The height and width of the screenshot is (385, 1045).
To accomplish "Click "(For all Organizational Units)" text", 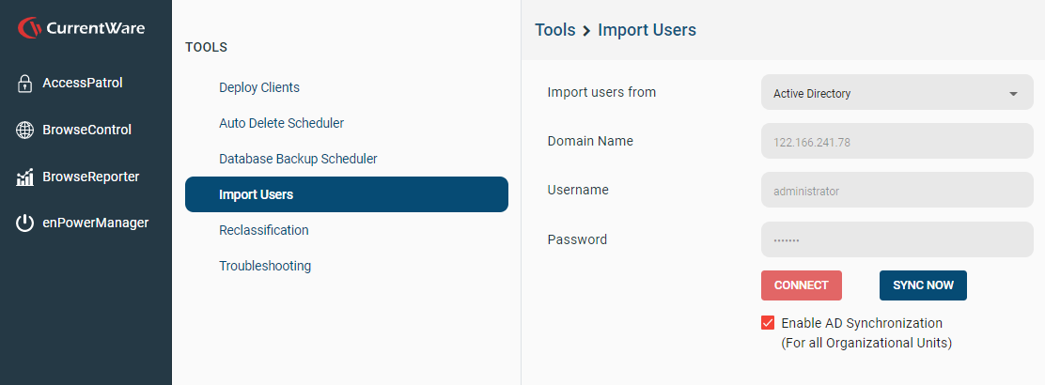I will point(866,344).
